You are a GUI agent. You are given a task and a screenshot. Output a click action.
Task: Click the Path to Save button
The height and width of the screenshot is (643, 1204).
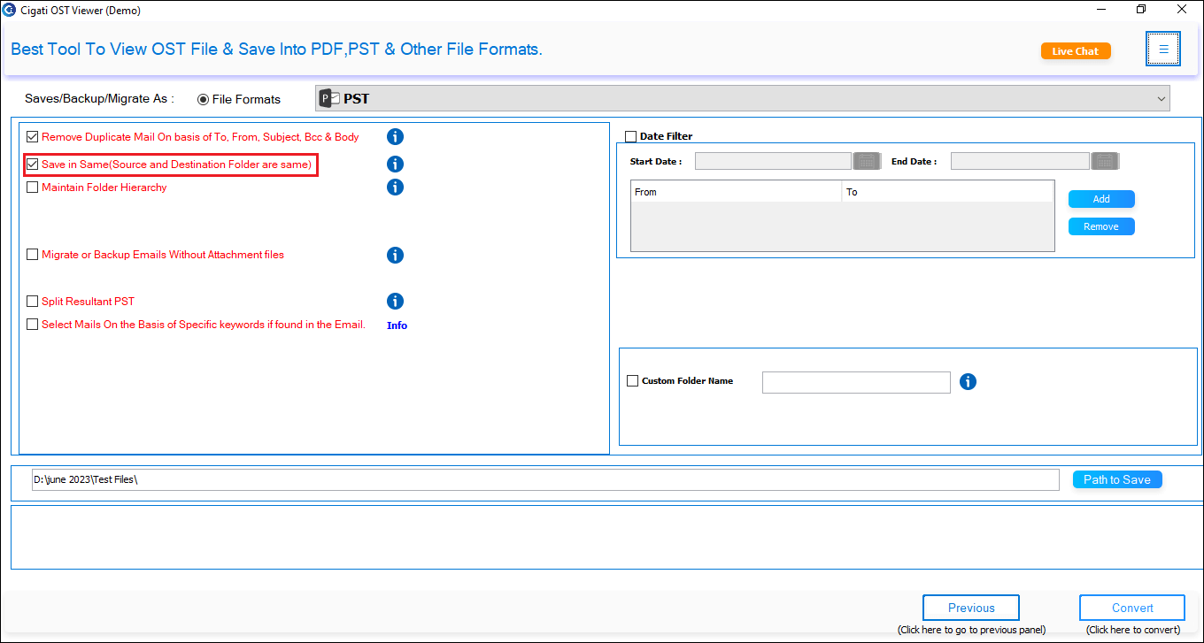tap(1117, 479)
